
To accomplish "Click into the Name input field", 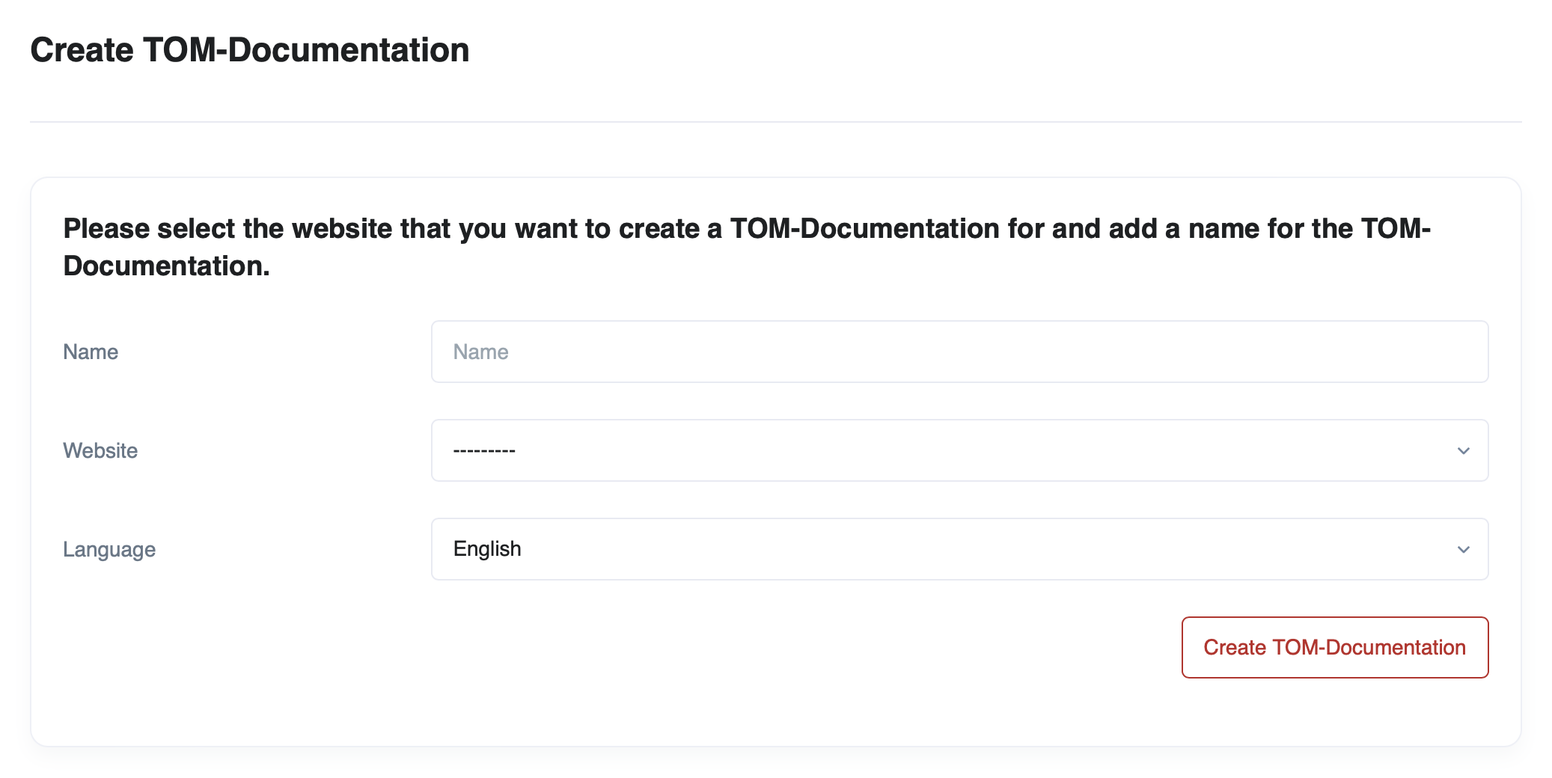I will point(959,352).
